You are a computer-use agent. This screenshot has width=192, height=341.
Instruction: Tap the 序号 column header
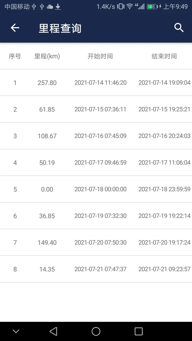[15, 56]
